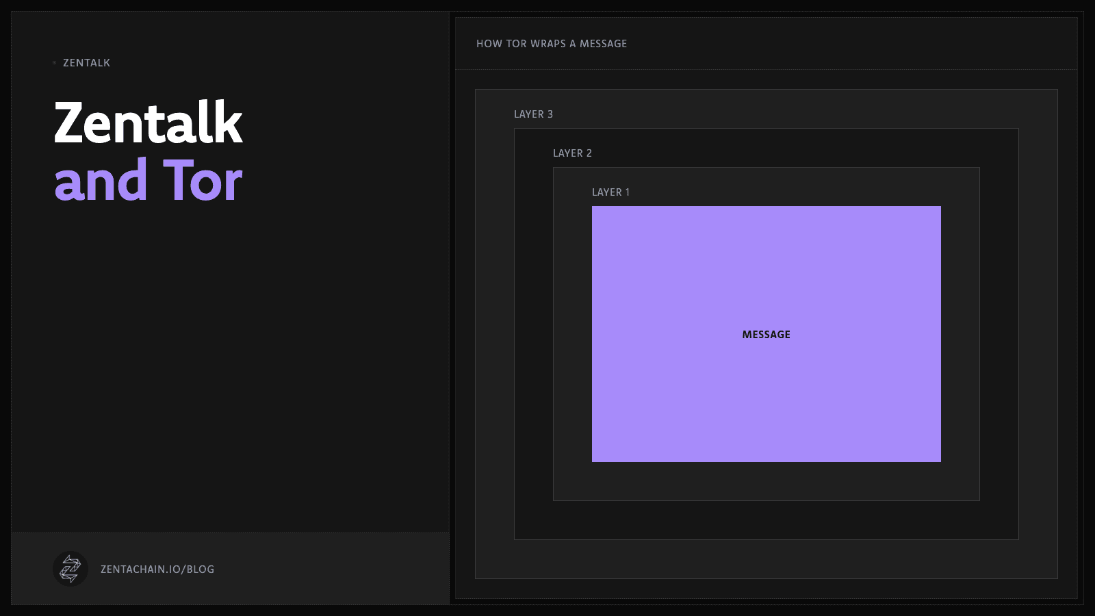Image resolution: width=1095 pixels, height=616 pixels.
Task: Click the purple MESSAGE box
Action: pos(766,334)
